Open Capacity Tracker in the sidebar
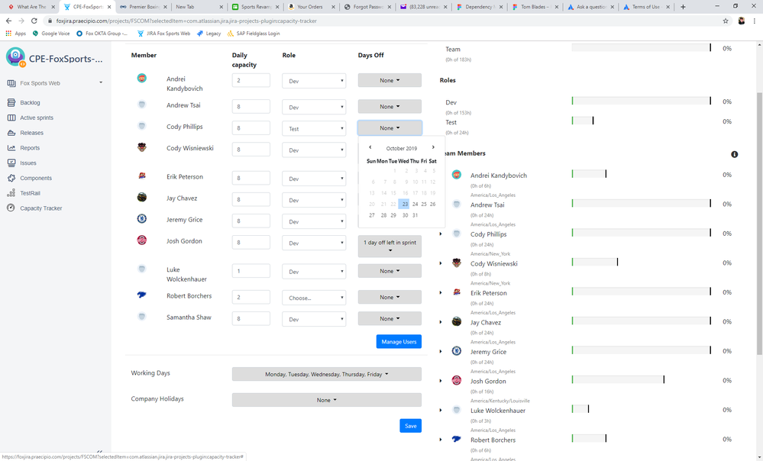 point(41,208)
